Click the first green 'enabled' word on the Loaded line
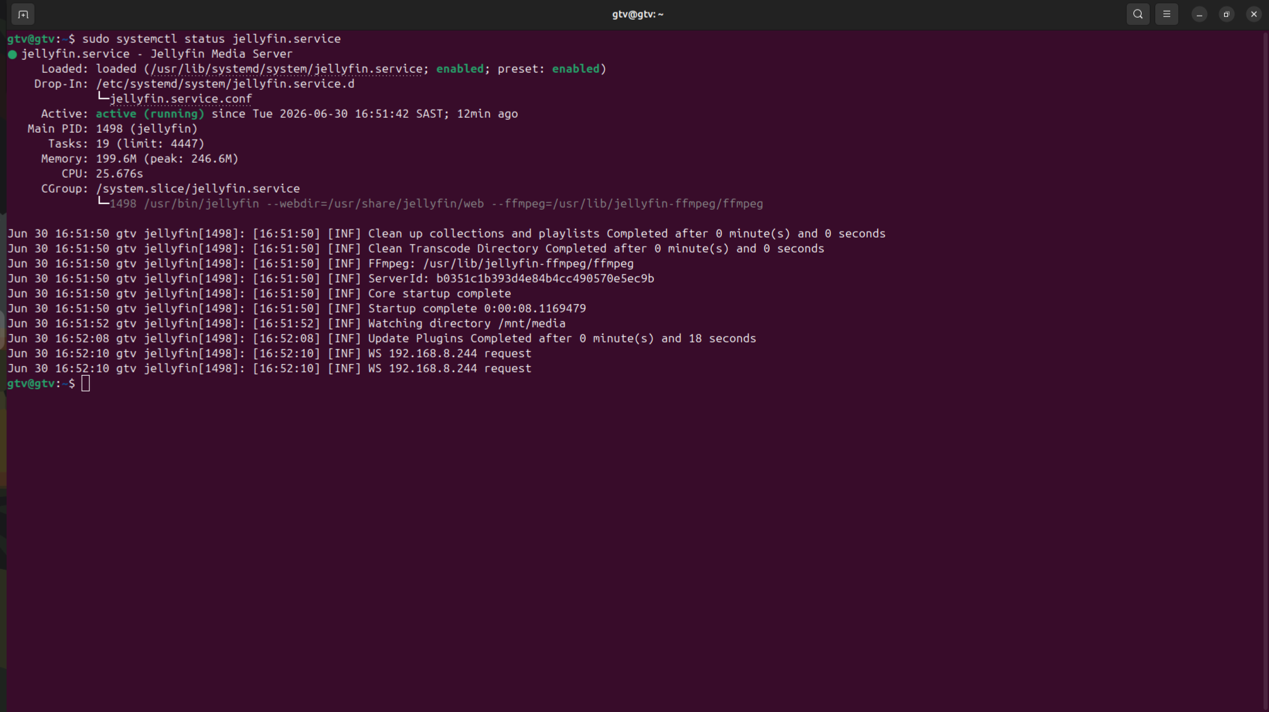Screen dimensions: 1269x712 point(460,69)
